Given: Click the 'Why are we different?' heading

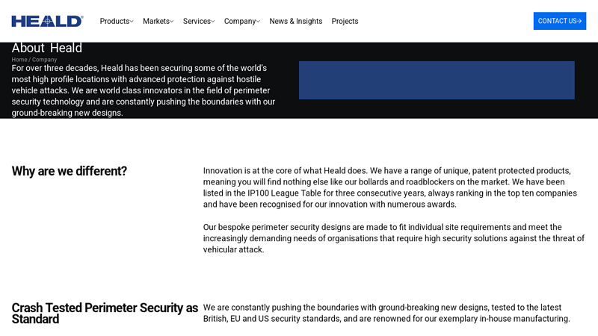Looking at the screenshot, I should click(70, 171).
